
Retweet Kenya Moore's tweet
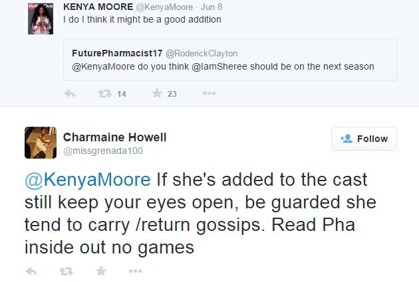104,94
